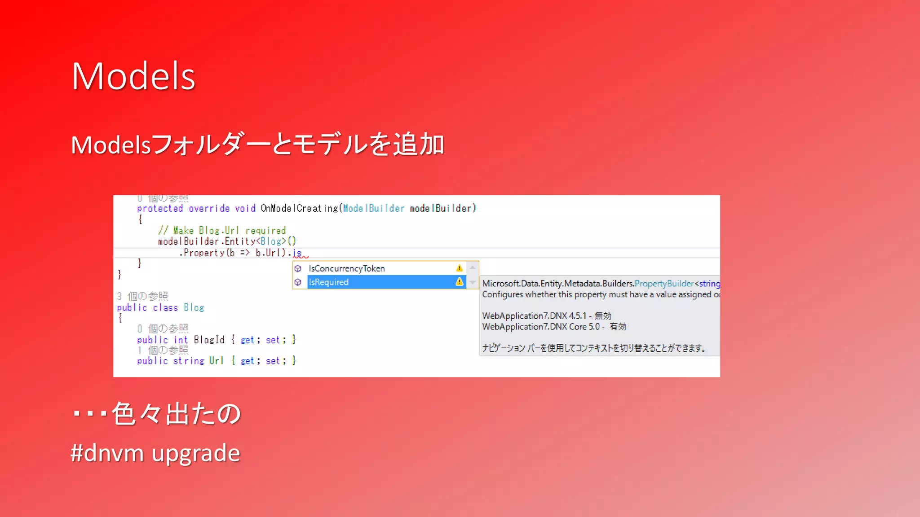Click the '#dnvm upgrade' text
Screen dimensions: 920x517
155,453
